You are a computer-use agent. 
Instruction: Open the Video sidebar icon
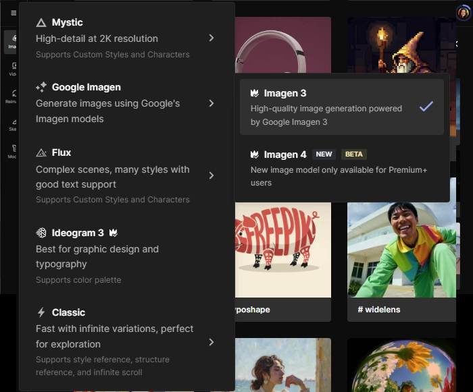(13, 69)
